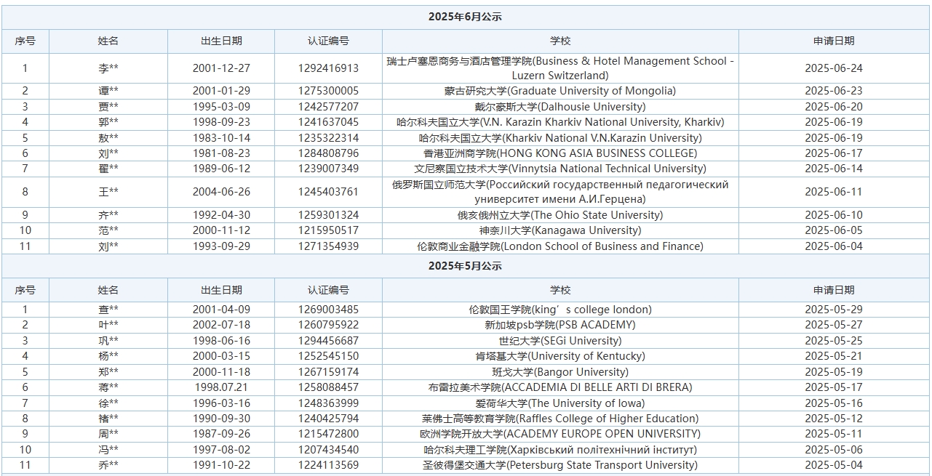Click the University of Kentucky cell

[x=560, y=356]
